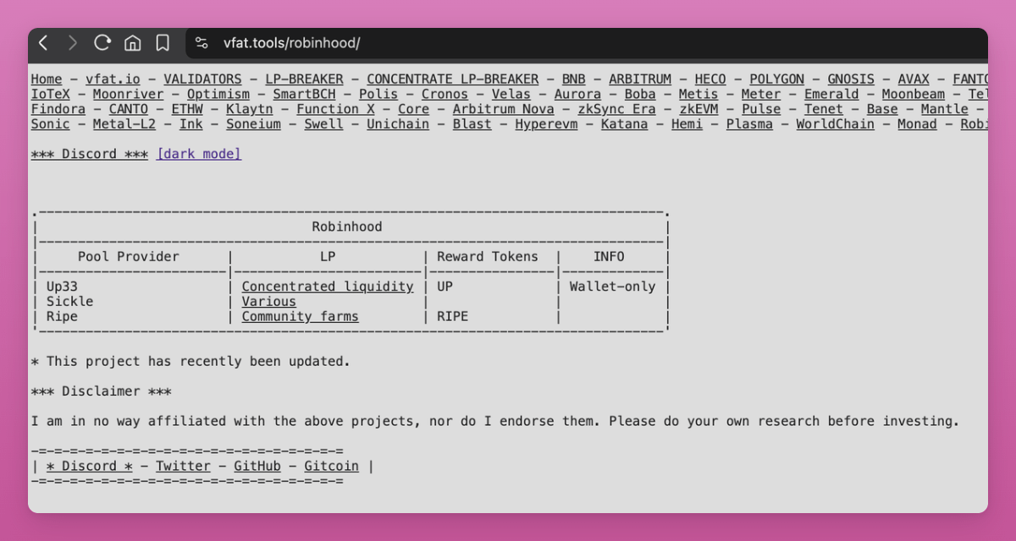Open the IoTeX chain link
Screen dimensions: 1016x541
click(x=51, y=95)
